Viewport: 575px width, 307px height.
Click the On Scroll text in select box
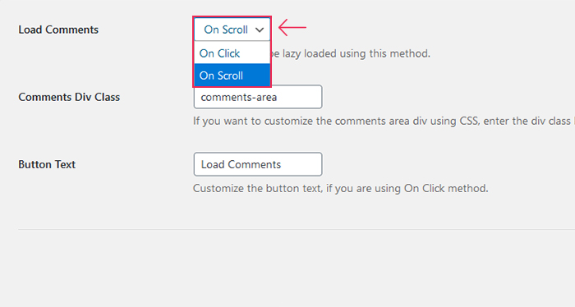pyautogui.click(x=226, y=30)
